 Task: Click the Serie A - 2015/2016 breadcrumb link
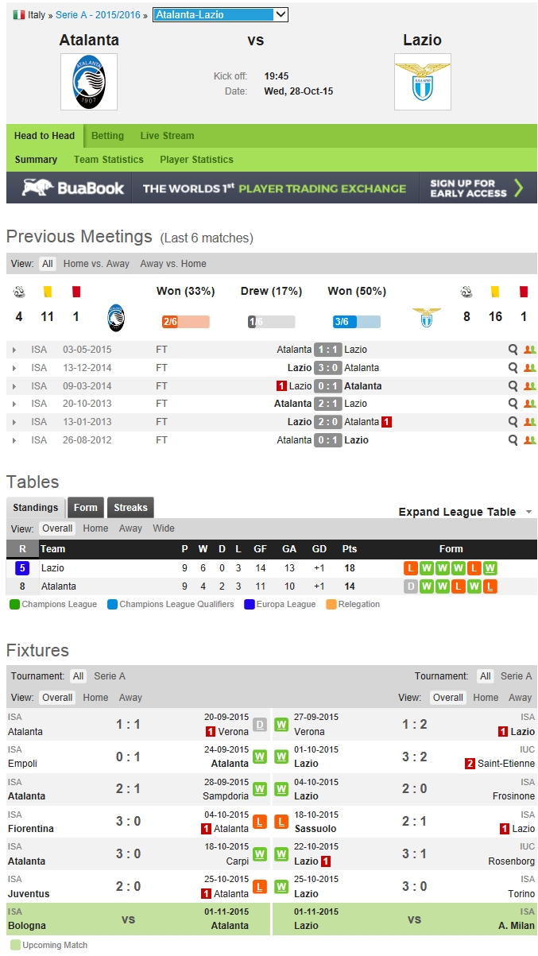pos(97,15)
